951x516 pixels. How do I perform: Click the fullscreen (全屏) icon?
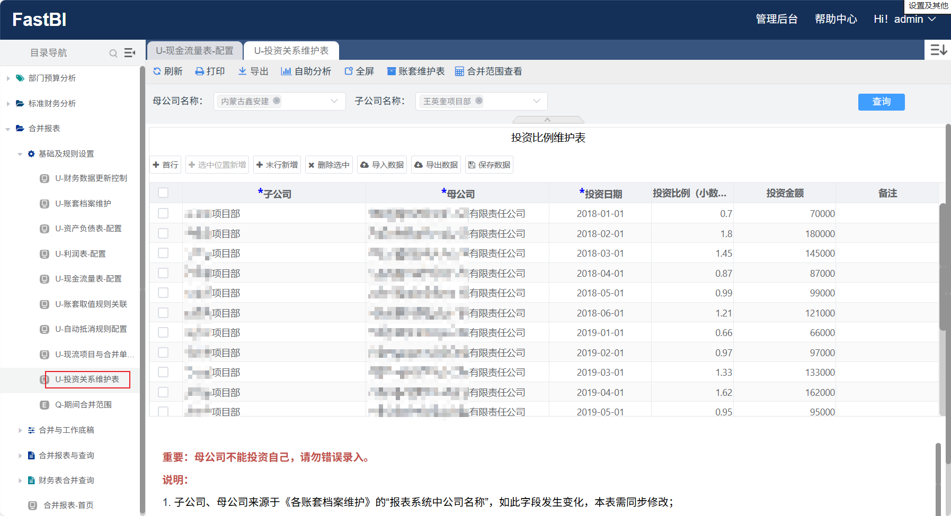coord(349,71)
